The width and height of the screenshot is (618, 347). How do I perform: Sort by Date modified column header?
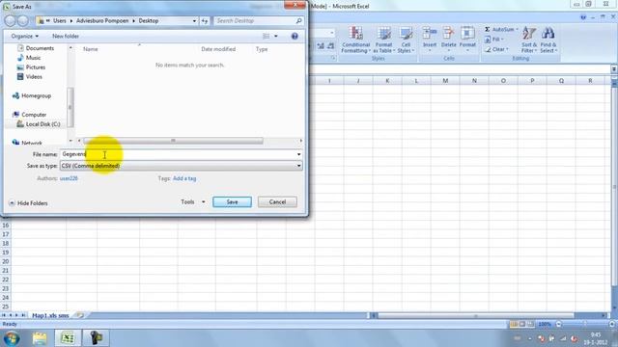218,49
